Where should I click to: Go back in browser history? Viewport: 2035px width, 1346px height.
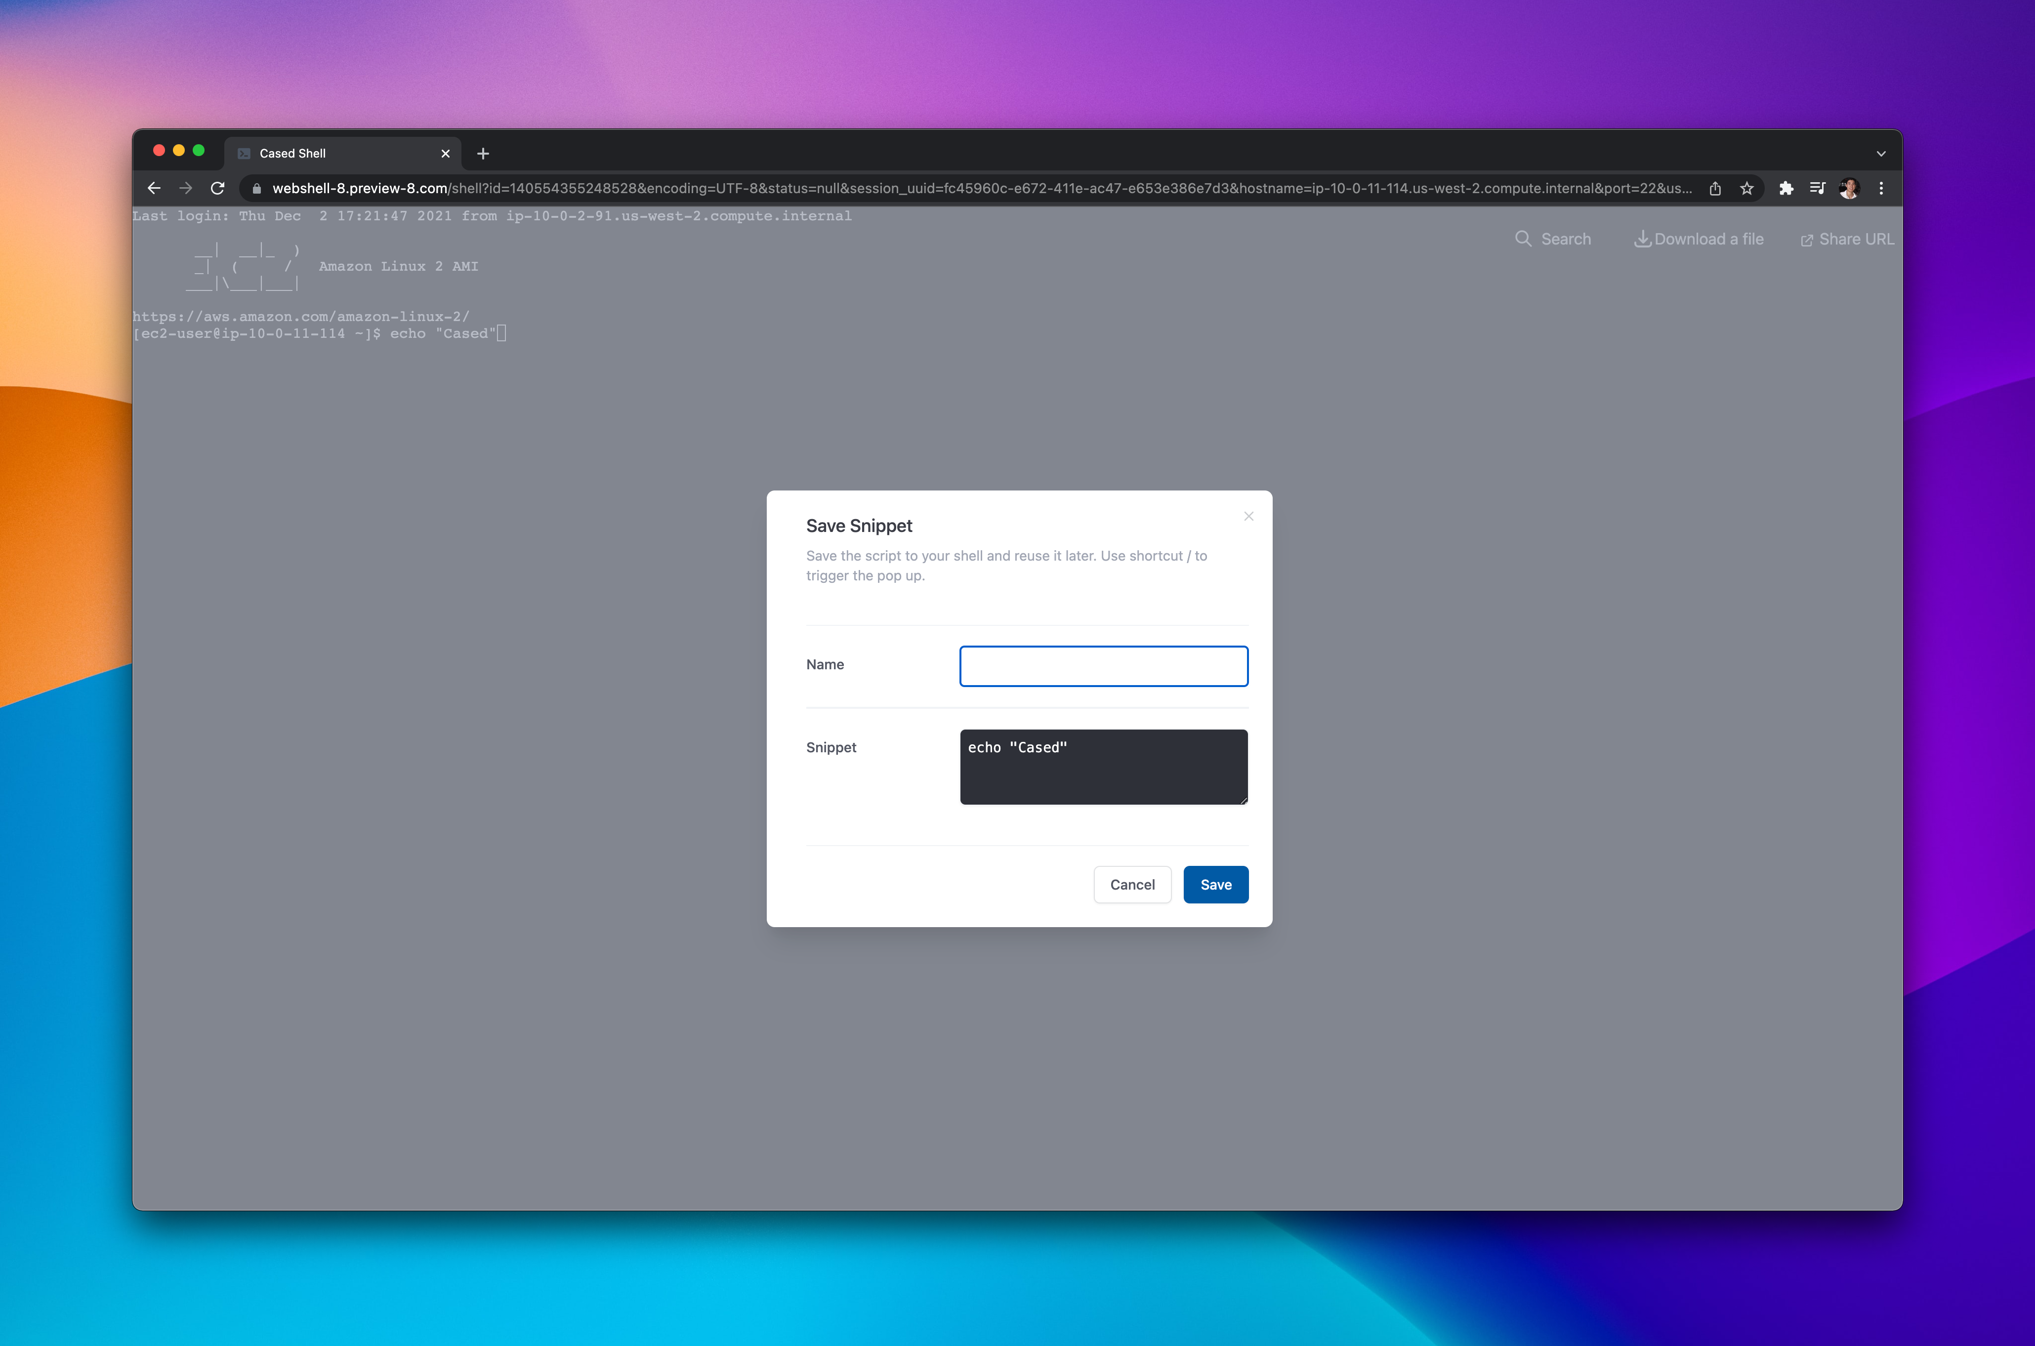[154, 188]
